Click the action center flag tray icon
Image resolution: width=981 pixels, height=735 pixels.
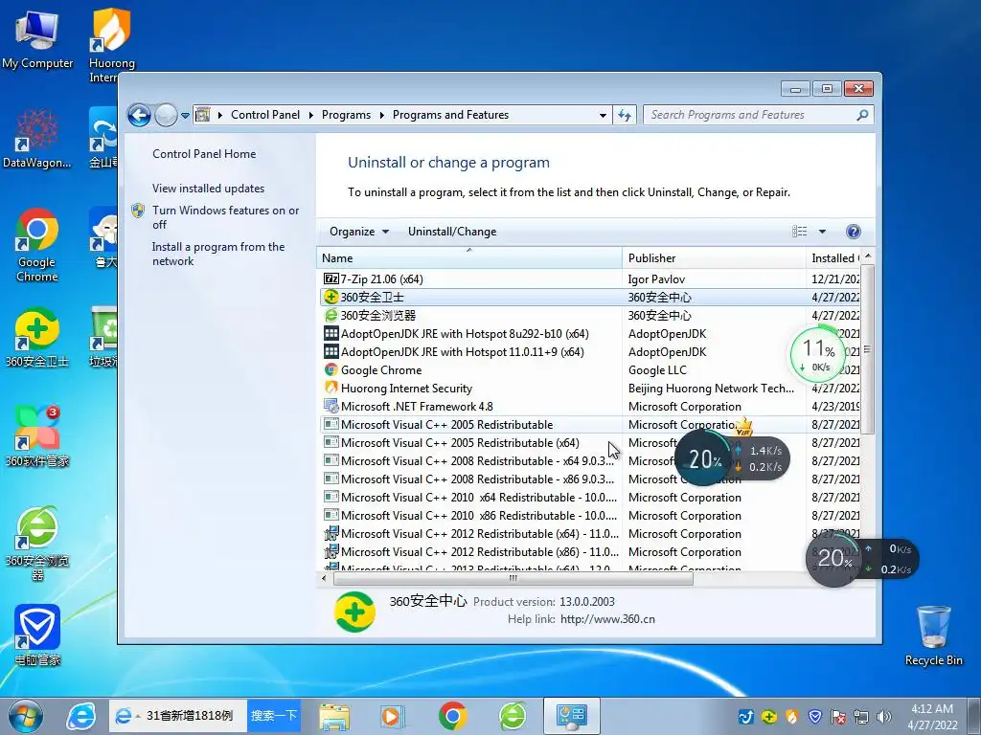point(838,717)
